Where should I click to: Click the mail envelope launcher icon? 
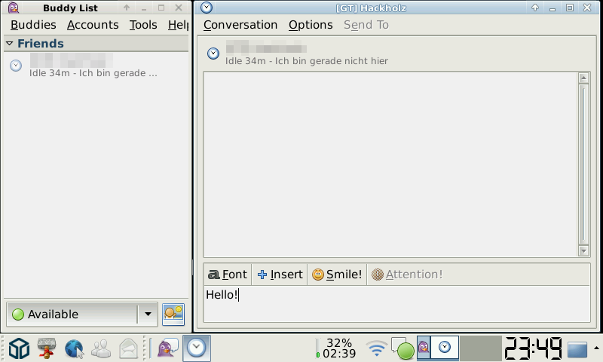128,348
